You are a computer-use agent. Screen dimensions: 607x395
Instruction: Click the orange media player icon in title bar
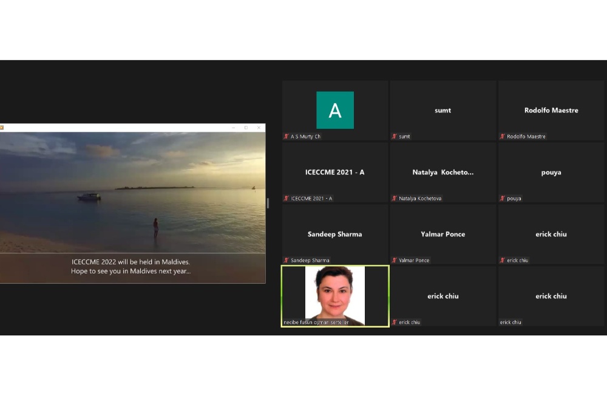2,128
